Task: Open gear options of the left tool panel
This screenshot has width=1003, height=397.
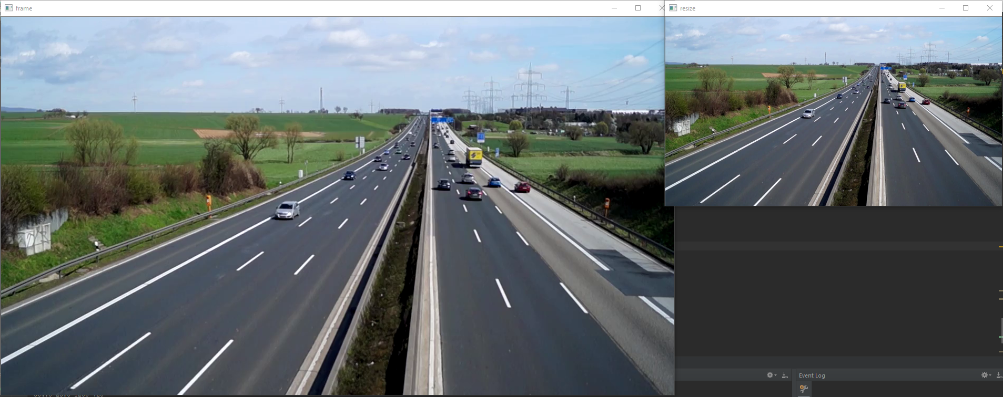Action: (x=770, y=375)
